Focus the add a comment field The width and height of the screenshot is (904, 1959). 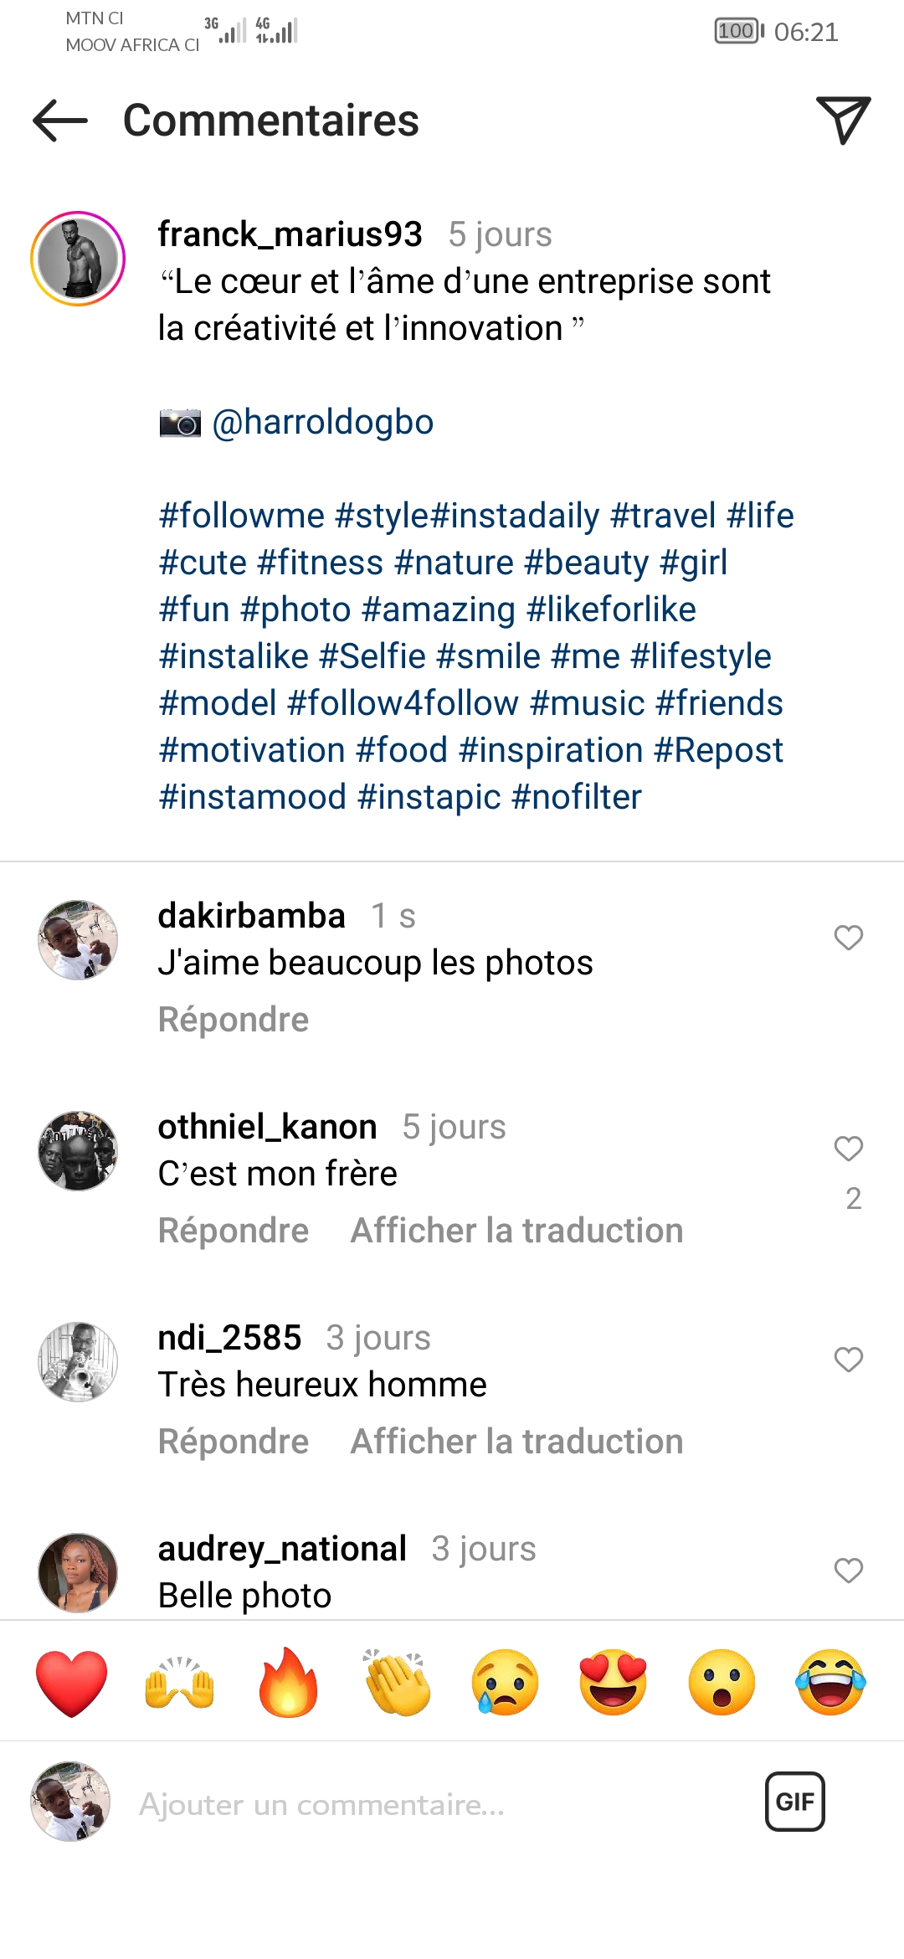click(x=419, y=1805)
